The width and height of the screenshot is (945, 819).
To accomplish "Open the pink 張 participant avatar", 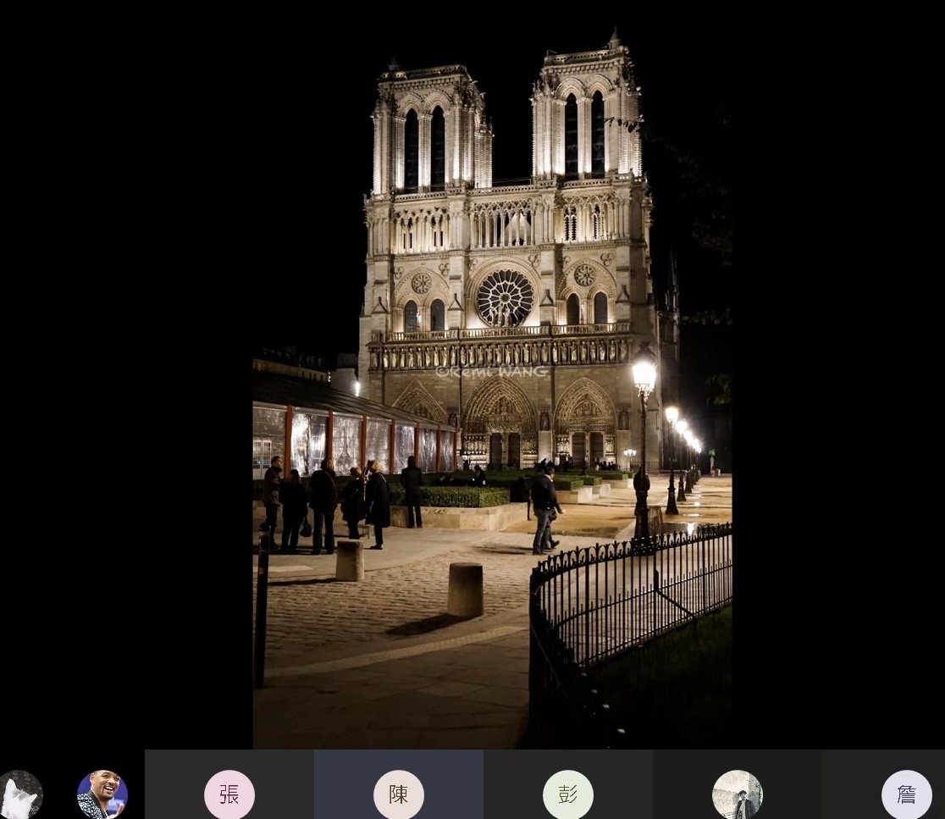I will pos(229,794).
